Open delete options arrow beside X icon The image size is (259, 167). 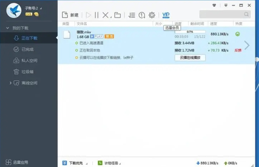point(111,17)
